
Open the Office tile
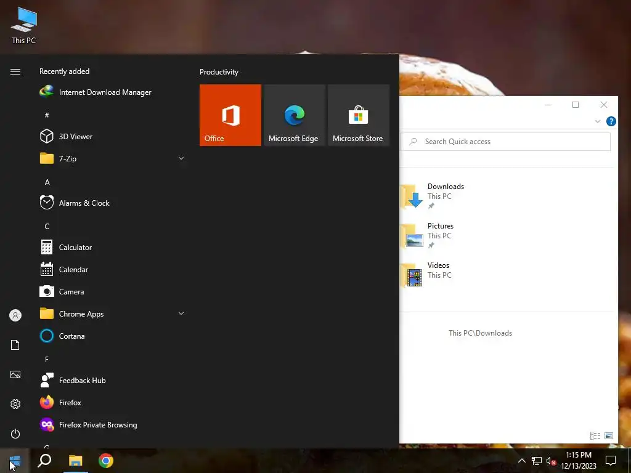(x=230, y=115)
